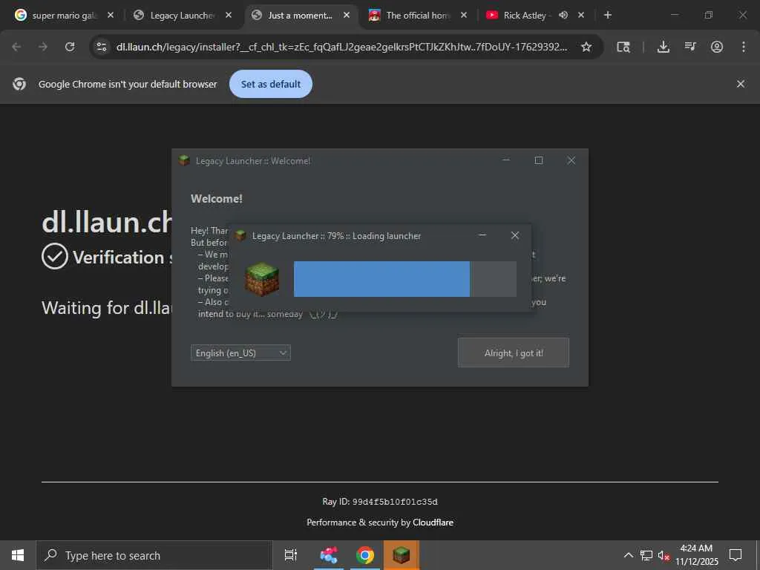Open the candy app on taskbar
The height and width of the screenshot is (570, 760).
[x=329, y=555]
